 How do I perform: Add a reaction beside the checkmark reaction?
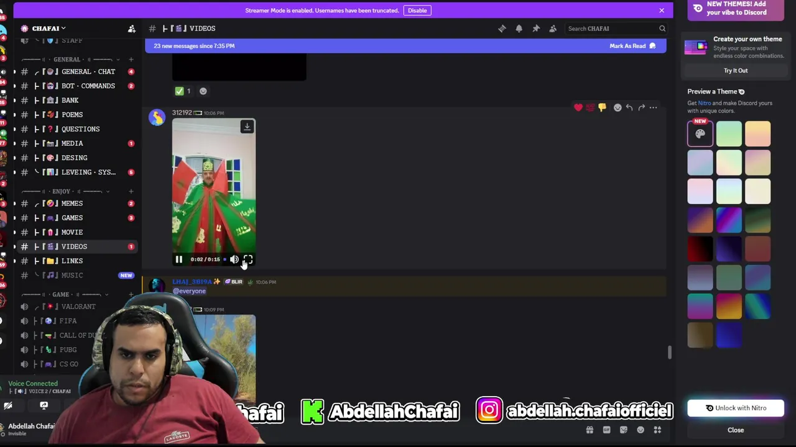tap(203, 91)
